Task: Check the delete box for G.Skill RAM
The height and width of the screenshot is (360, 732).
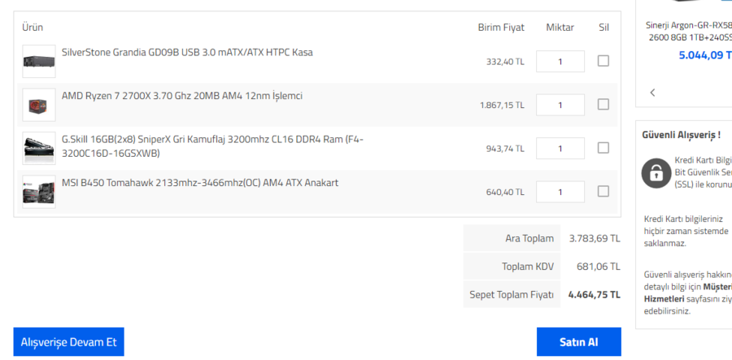Action: pyautogui.click(x=603, y=148)
